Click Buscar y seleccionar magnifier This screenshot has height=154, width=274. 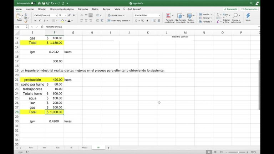point(236,16)
